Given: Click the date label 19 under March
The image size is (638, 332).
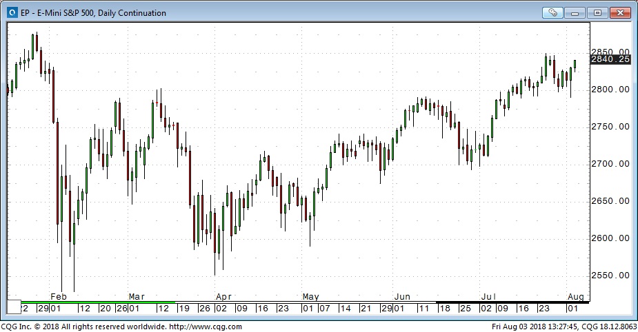Looking at the screenshot, I should (x=184, y=309).
